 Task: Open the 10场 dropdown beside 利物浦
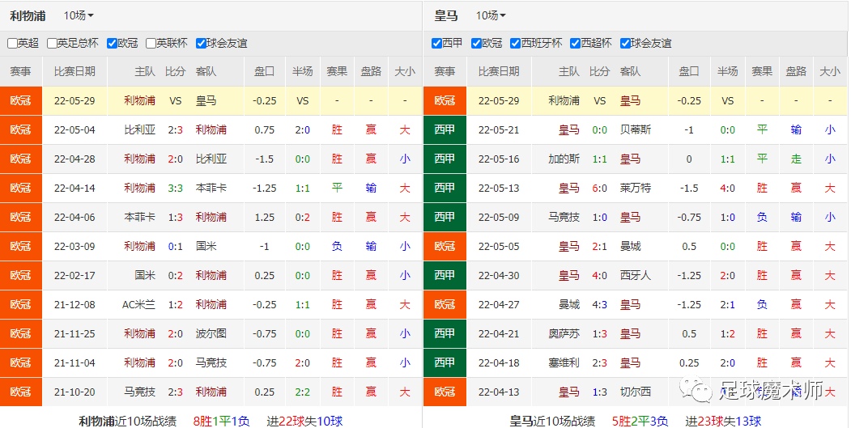tap(79, 15)
